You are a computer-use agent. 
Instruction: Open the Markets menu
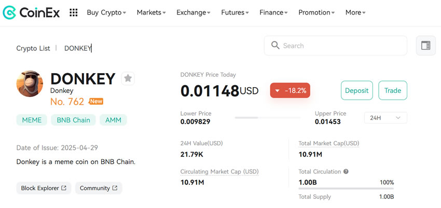click(x=151, y=12)
